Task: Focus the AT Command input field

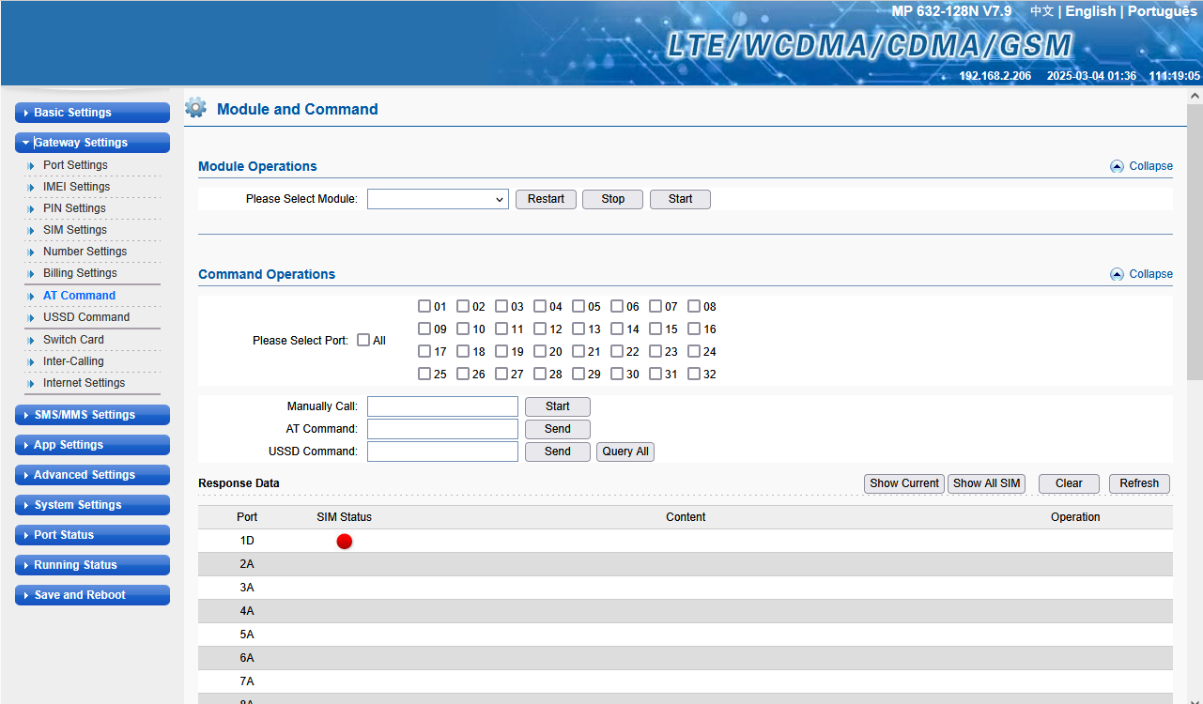Action: (442, 429)
